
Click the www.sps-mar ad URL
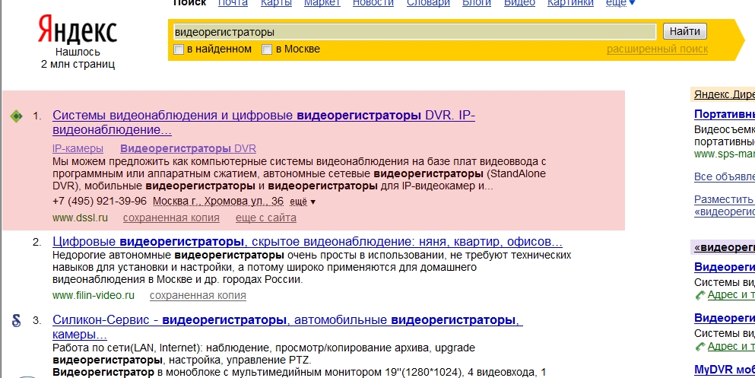point(725,154)
